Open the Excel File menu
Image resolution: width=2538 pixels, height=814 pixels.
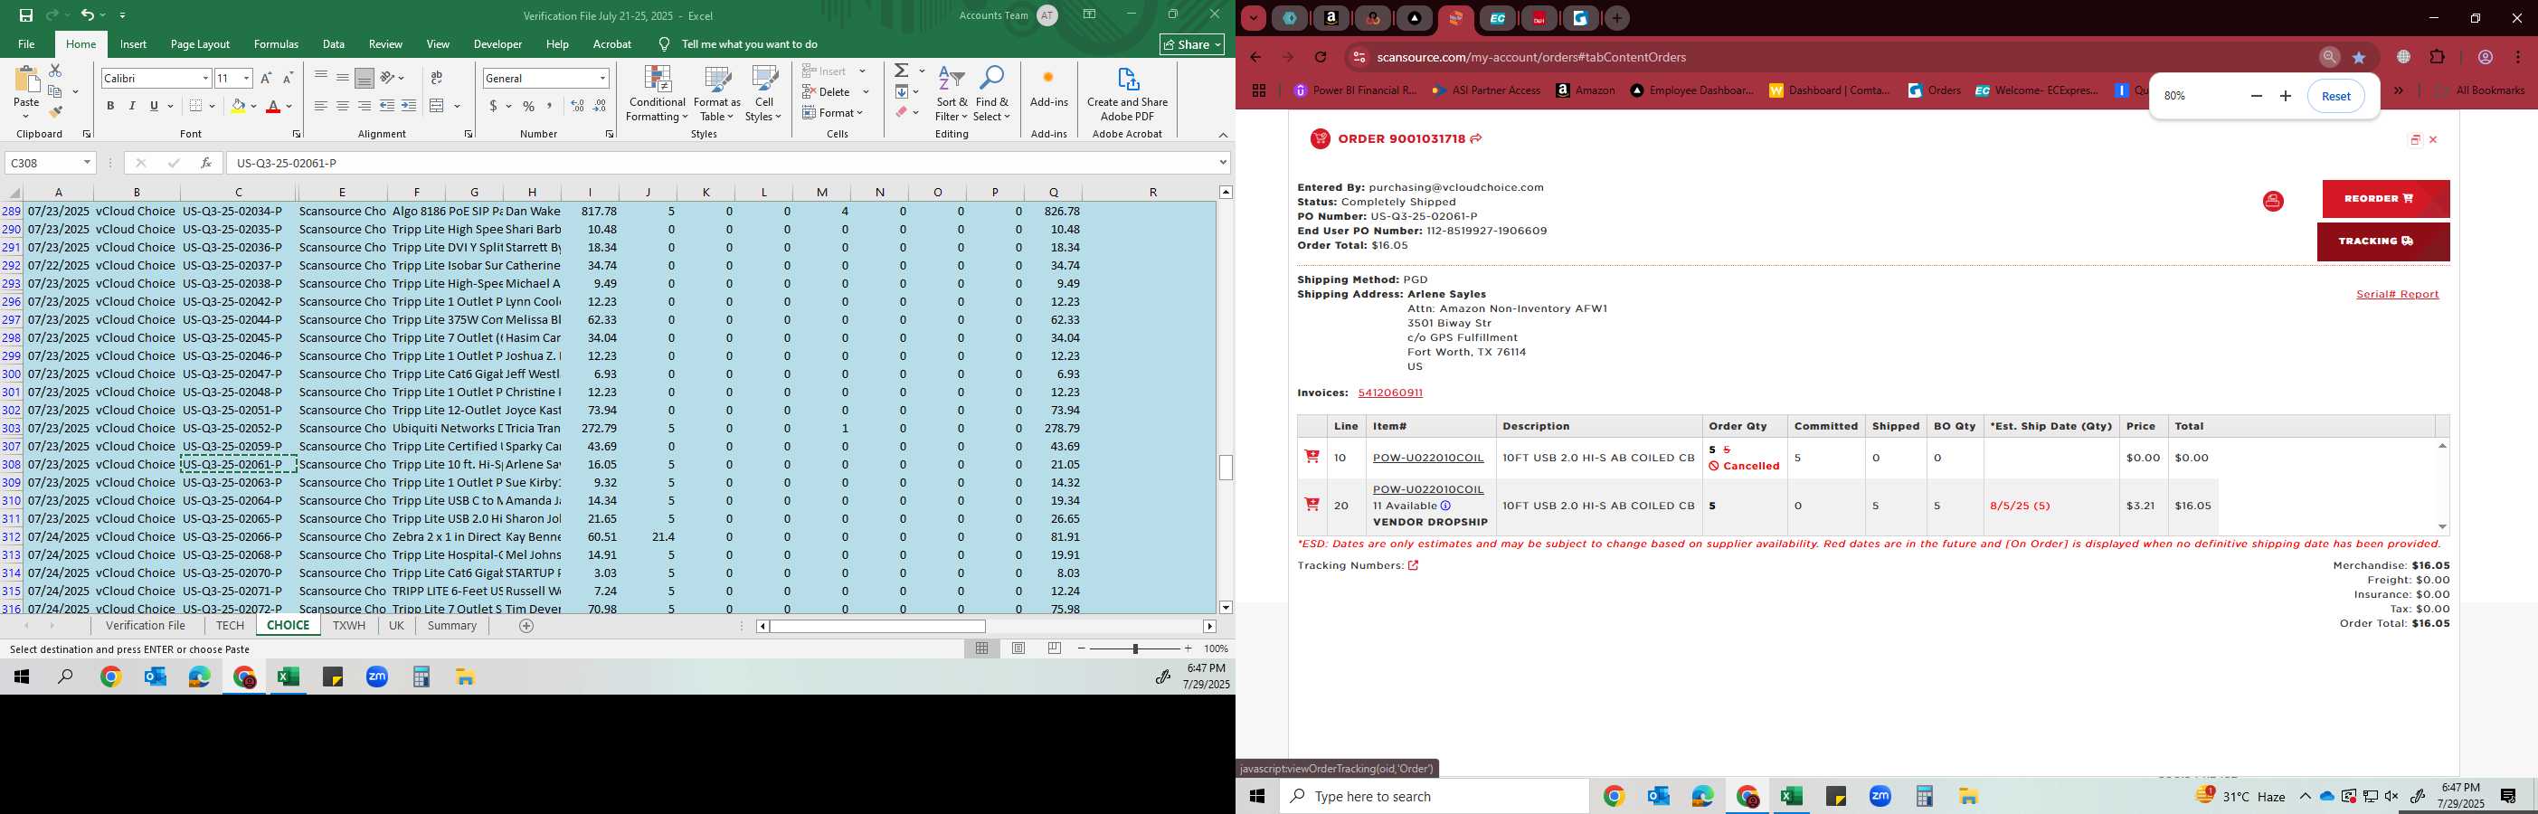pos(26,44)
